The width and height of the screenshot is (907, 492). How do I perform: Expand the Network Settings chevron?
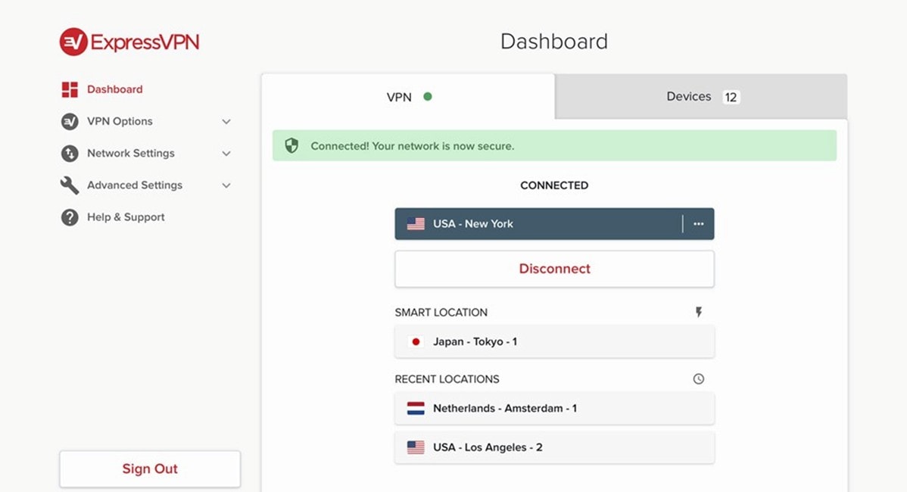click(x=226, y=153)
